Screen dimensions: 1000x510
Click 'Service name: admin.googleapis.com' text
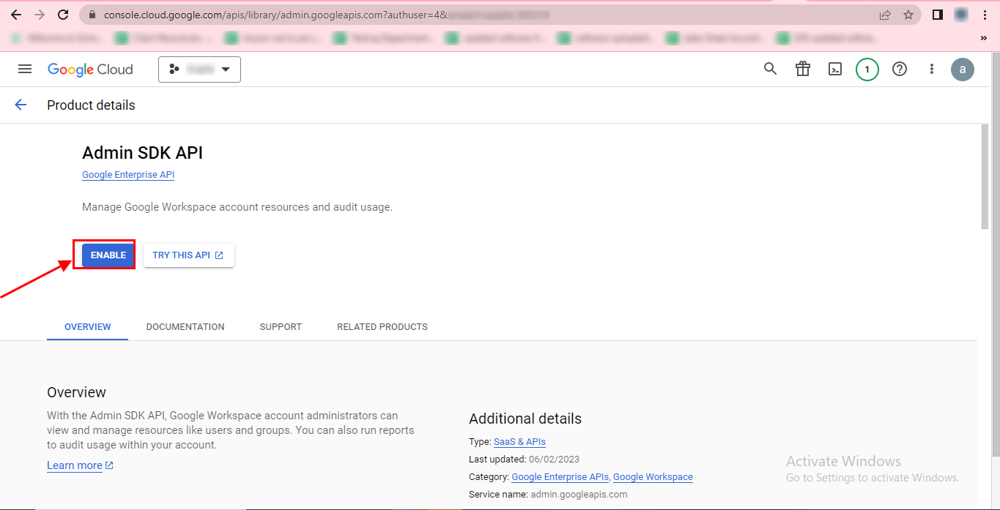point(548,495)
